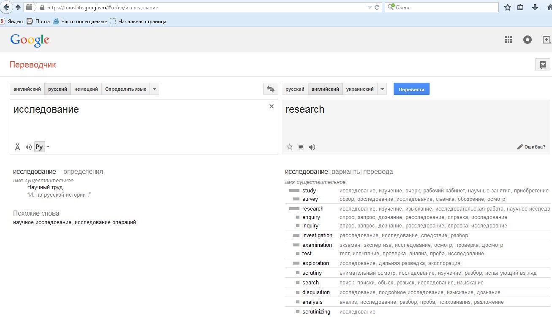Image resolution: width=552 pixels, height=319 pixels.
Task: Toggle Ру input method button
Action: 39,147
